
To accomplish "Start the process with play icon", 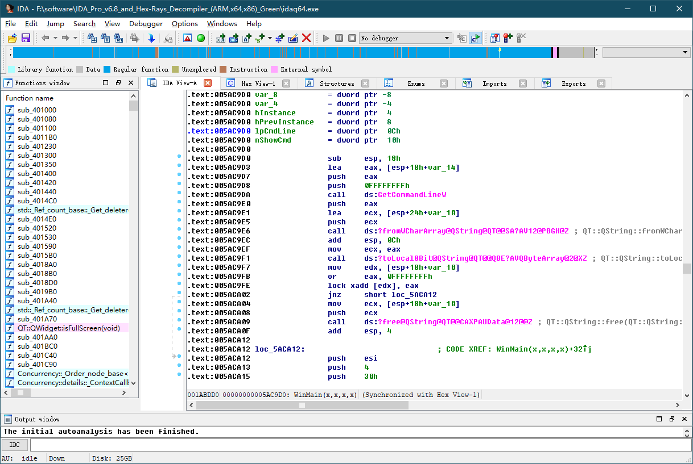I will click(x=326, y=38).
